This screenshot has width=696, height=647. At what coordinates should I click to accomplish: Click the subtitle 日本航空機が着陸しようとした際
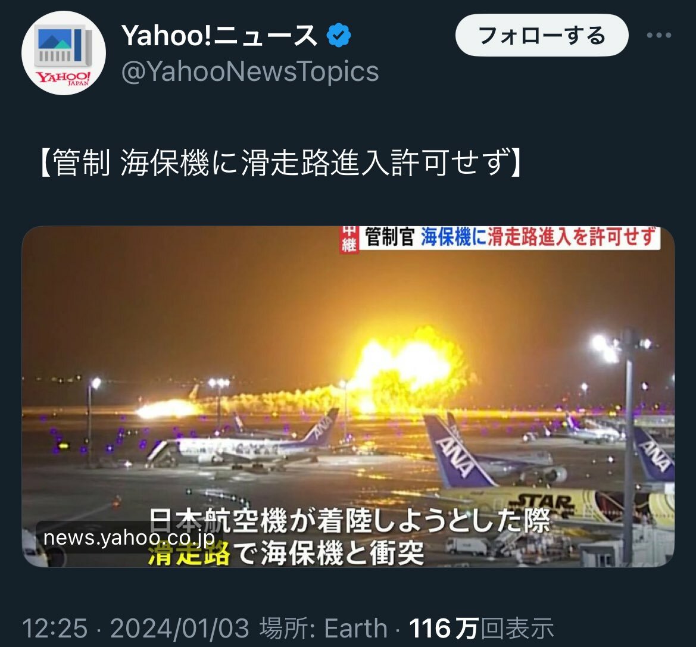coord(349,521)
